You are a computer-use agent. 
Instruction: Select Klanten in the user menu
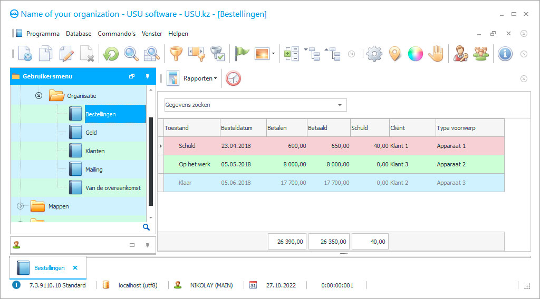pos(95,151)
